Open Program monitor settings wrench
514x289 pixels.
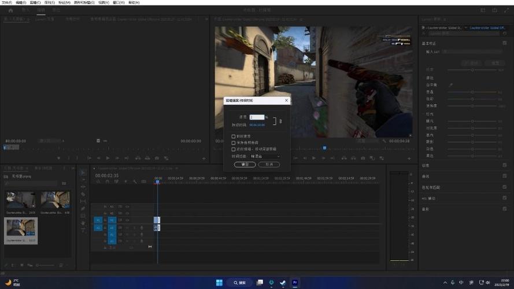(384, 141)
